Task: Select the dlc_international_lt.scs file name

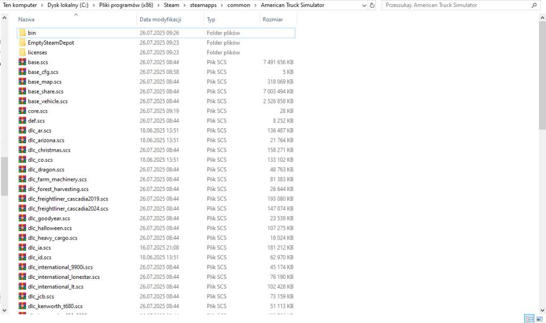Action: click(x=55, y=286)
